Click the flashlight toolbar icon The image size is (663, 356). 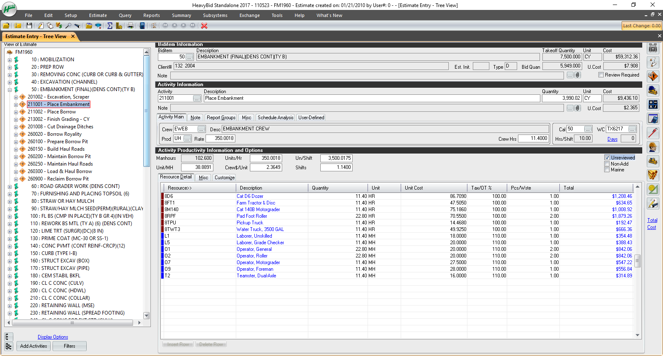(77, 26)
